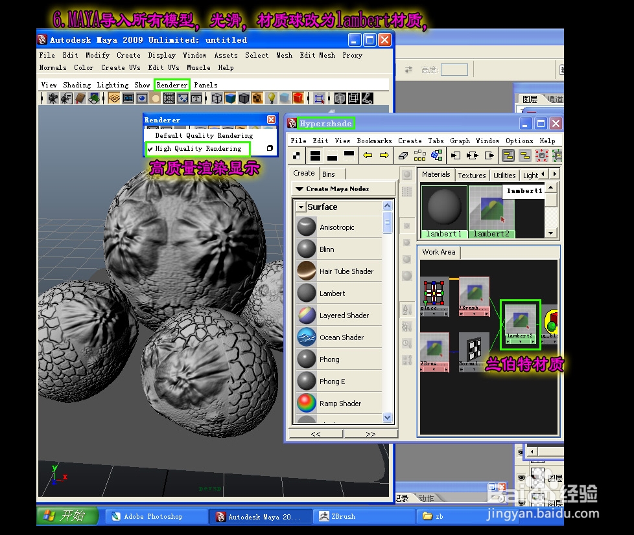Click Graph Materials on Selected Objects icon
This screenshot has height=535, width=634.
[437, 155]
